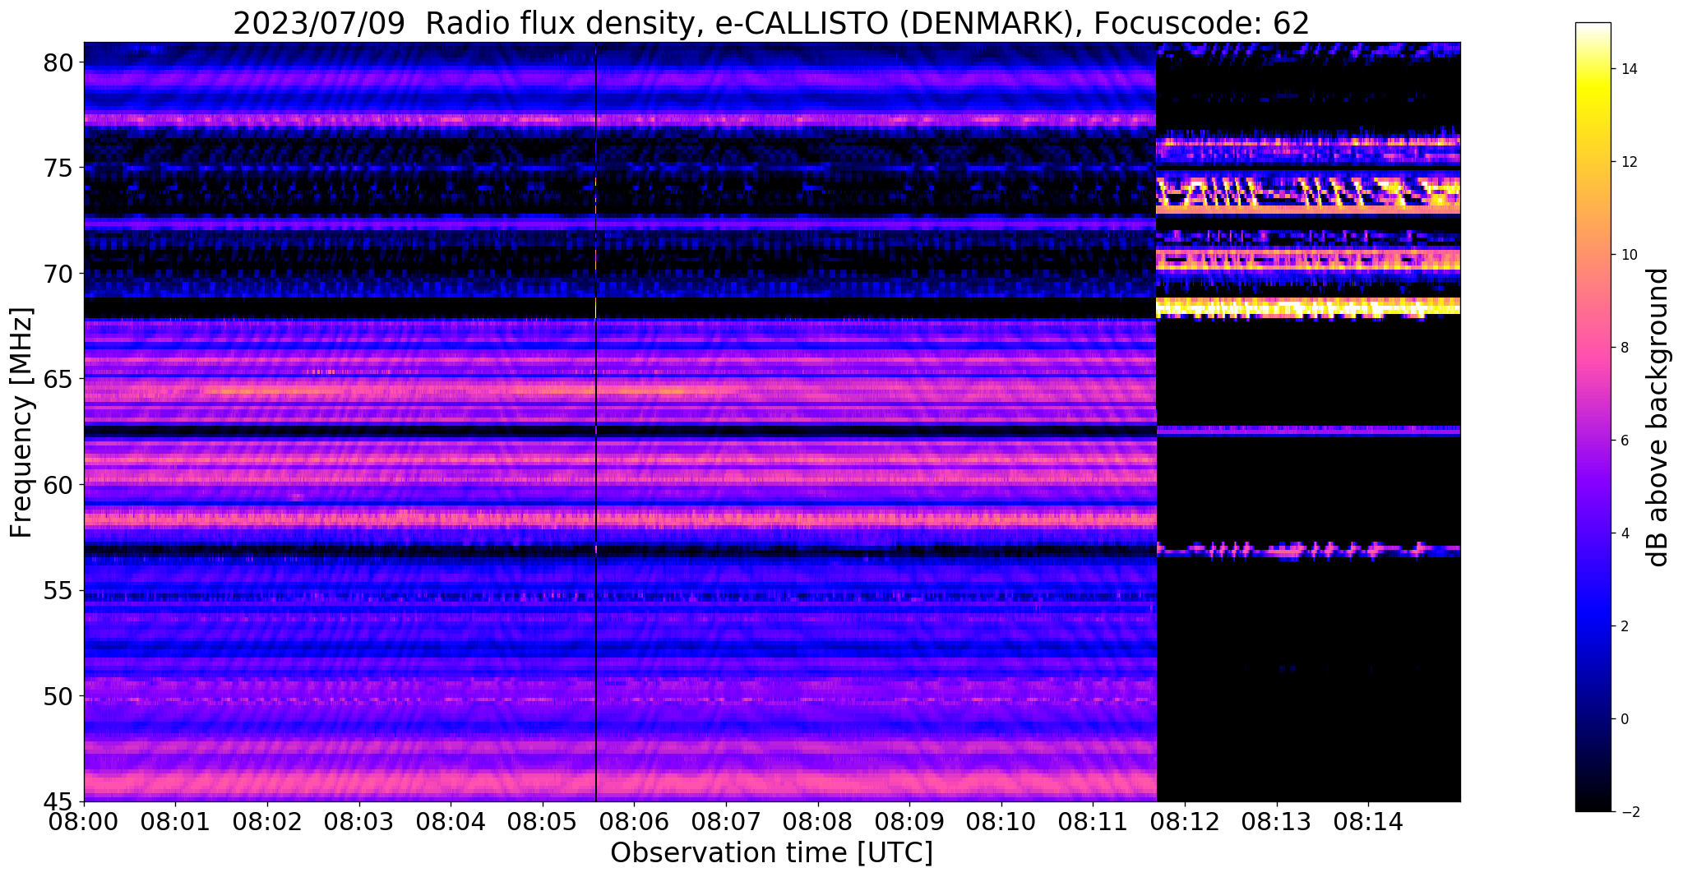Click the vertical black line near 08:05:35
The width and height of the screenshot is (1683, 877).
tap(595, 422)
